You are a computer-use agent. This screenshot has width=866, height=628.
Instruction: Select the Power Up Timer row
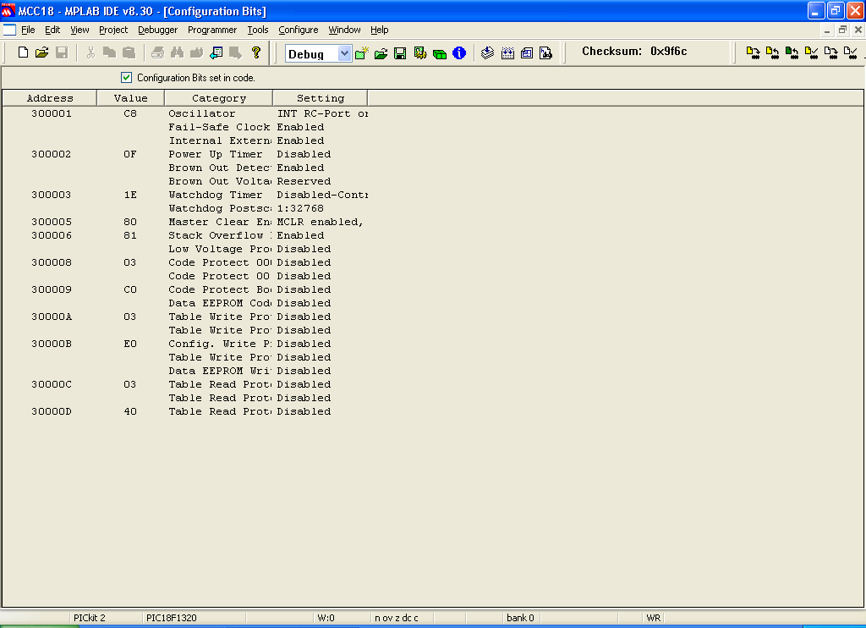pyautogui.click(x=216, y=154)
